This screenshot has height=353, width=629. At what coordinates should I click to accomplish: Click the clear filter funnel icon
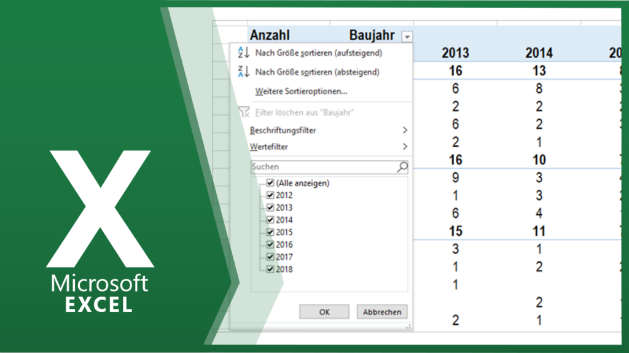tap(243, 112)
